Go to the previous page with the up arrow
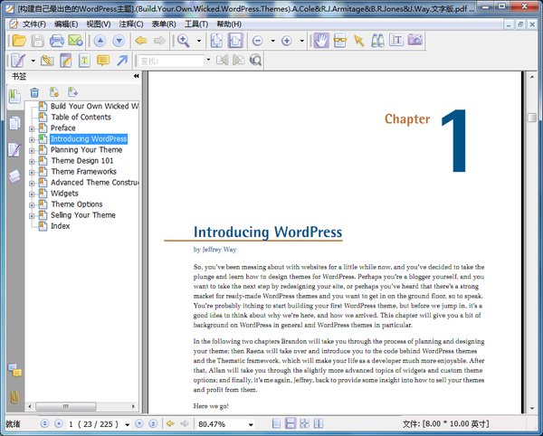The image size is (543, 436). pos(100,41)
